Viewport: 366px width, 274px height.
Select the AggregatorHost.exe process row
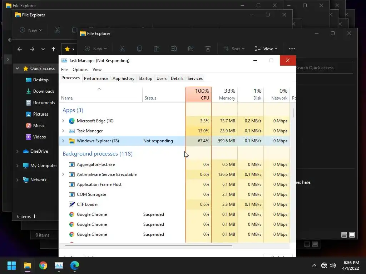(x=174, y=164)
